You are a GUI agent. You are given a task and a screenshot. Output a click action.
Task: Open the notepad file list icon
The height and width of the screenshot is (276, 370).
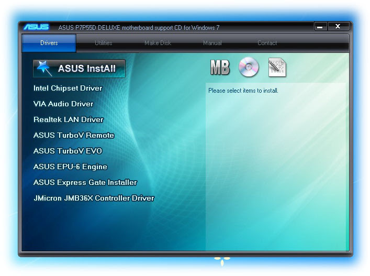(x=277, y=68)
